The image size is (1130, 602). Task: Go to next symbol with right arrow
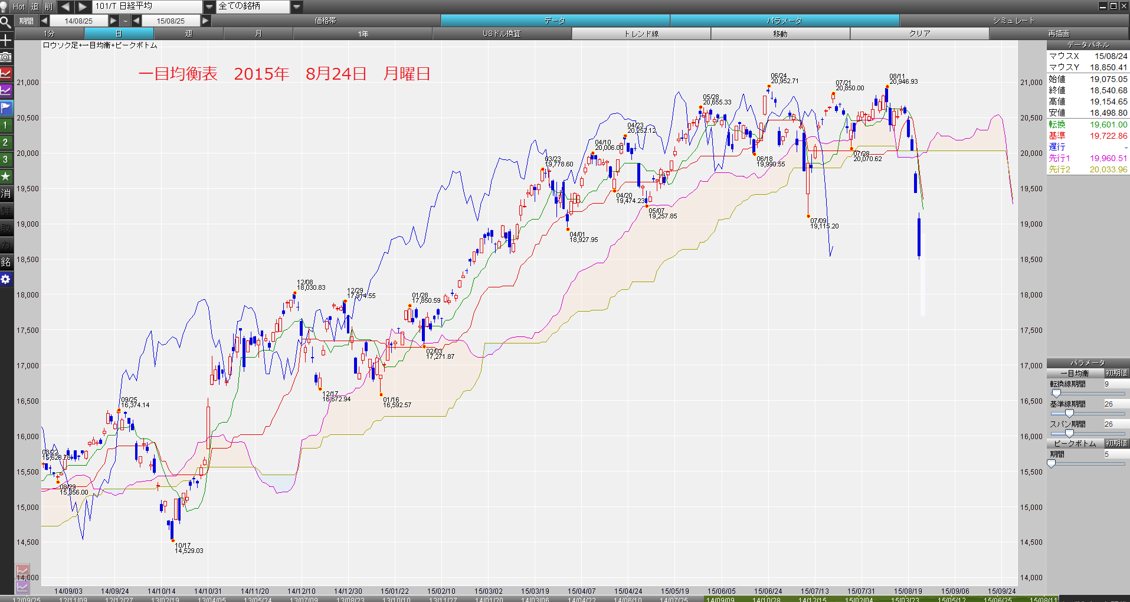(83, 6)
